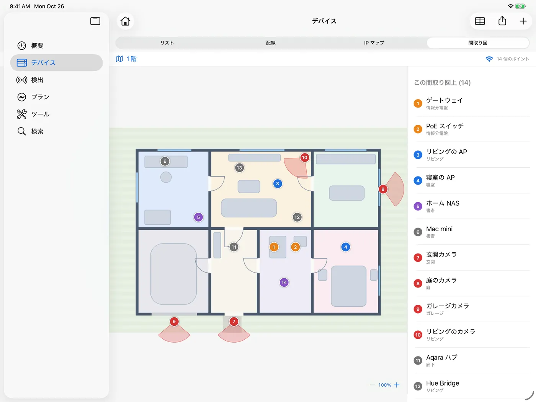This screenshot has width=536, height=402.
Task: Collapse the sidebar with the panel icon
Action: point(95,21)
